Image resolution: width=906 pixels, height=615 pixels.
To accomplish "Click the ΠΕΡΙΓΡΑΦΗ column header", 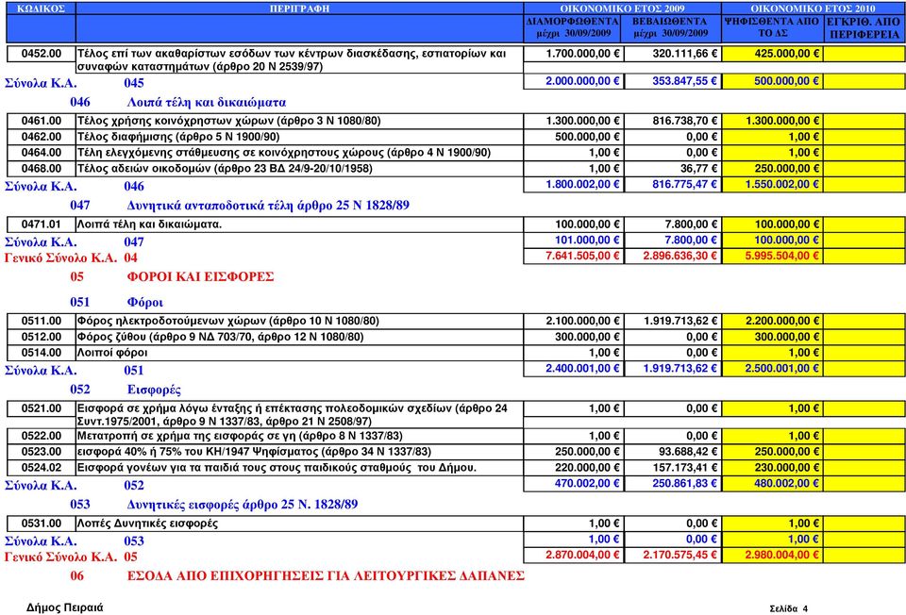I will tap(299, 8).
